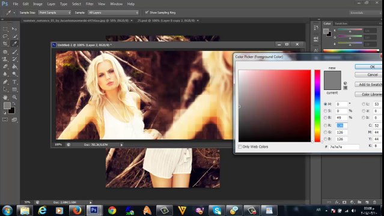Click the foreground color swatch in toolbox
Viewport: 384px width, 216px height.
click(7, 106)
